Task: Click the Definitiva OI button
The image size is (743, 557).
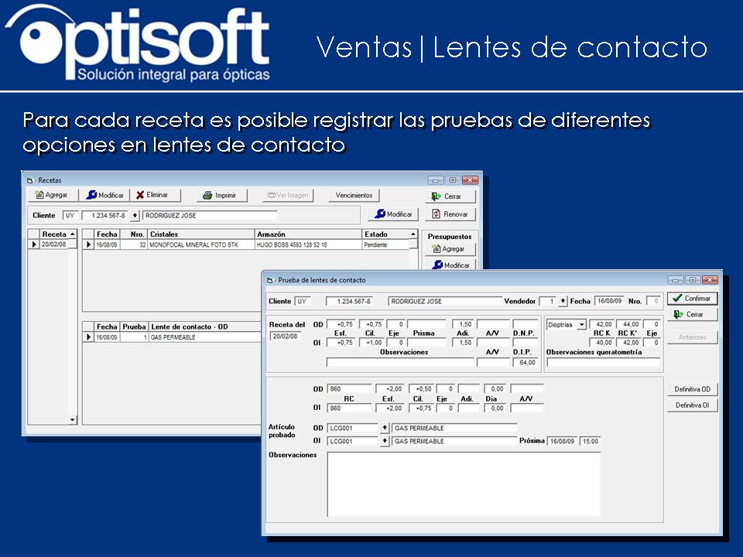Action: 693,404
